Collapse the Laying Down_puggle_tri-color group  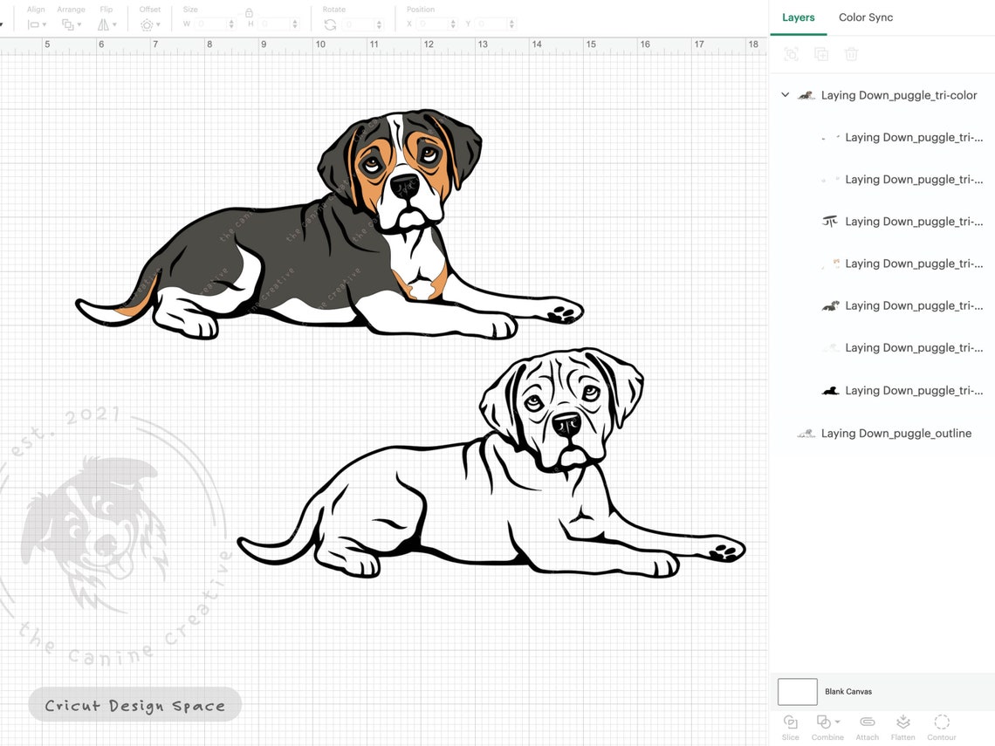tap(785, 94)
